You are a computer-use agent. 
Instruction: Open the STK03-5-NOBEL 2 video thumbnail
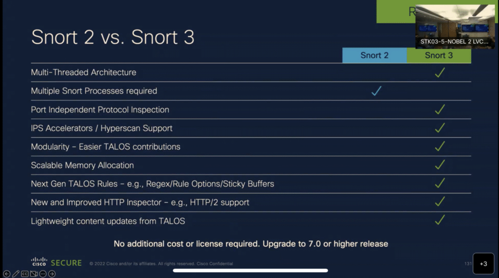pos(455,27)
